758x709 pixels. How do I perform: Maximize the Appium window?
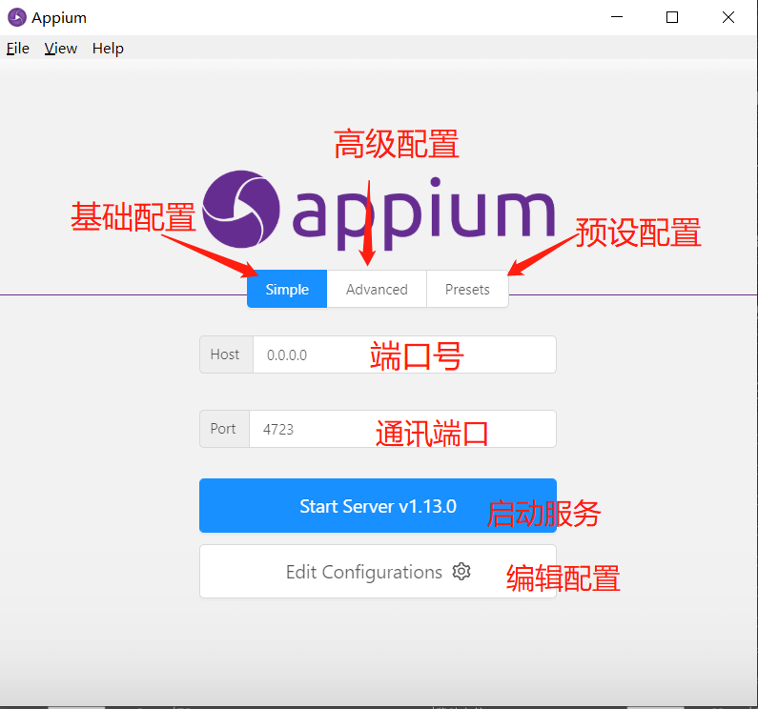672,17
